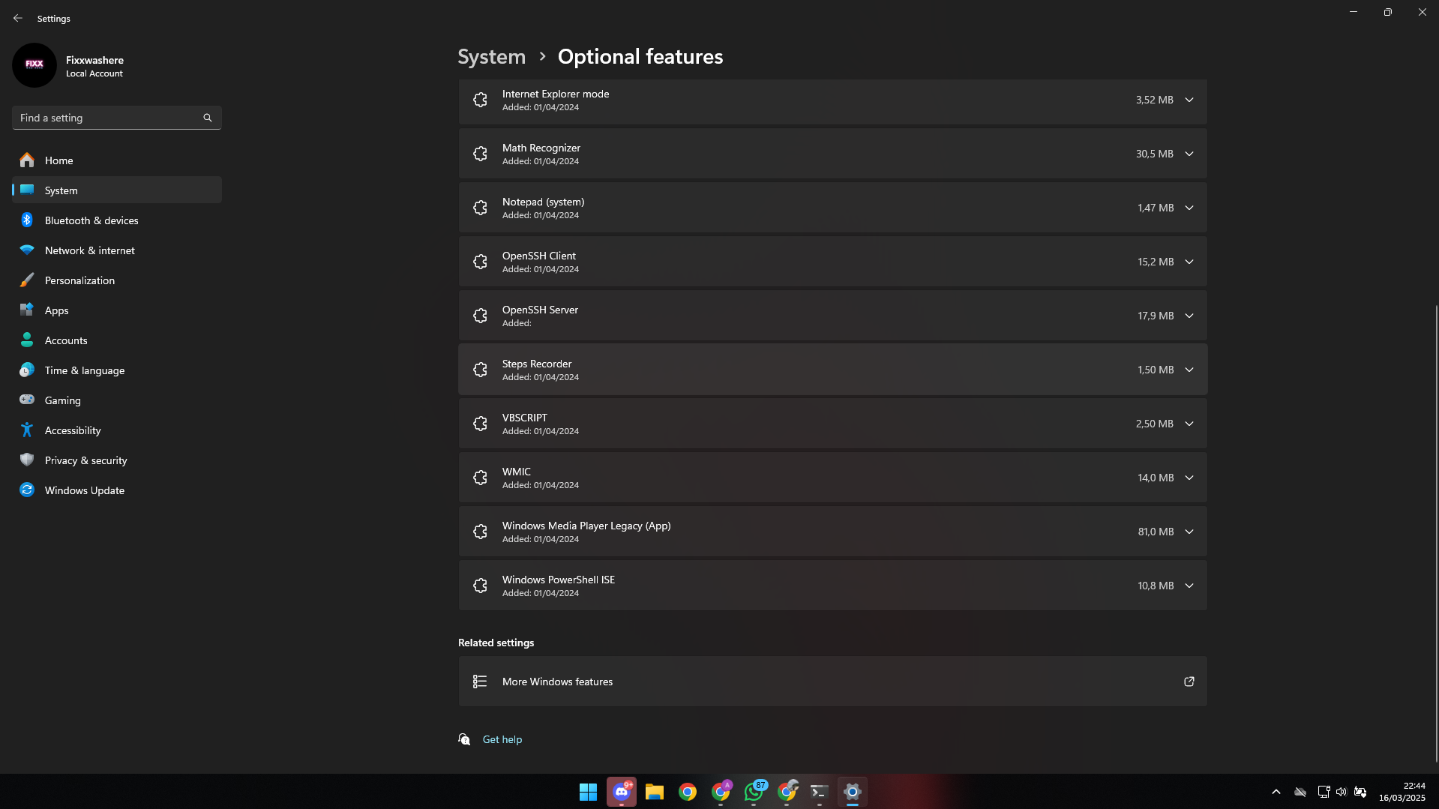Go to Accessibility settings

(x=117, y=430)
